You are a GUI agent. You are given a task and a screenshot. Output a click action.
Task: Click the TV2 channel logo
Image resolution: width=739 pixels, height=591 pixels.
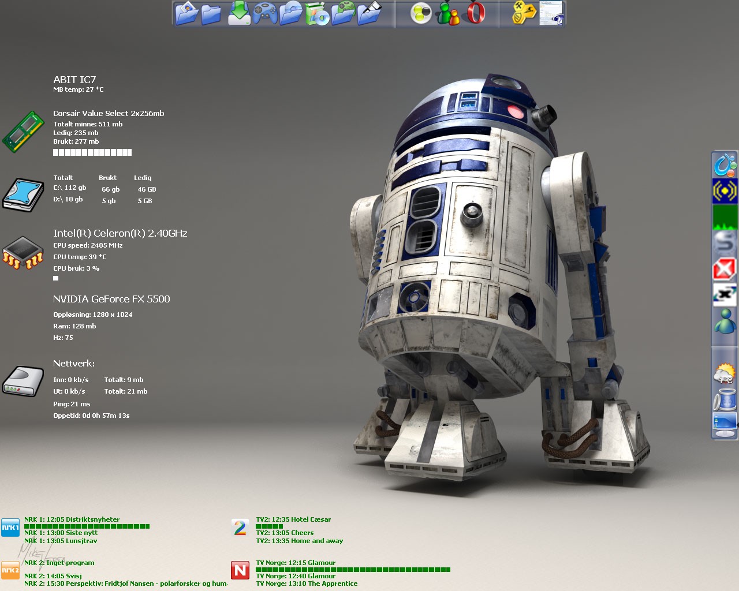pos(240,528)
